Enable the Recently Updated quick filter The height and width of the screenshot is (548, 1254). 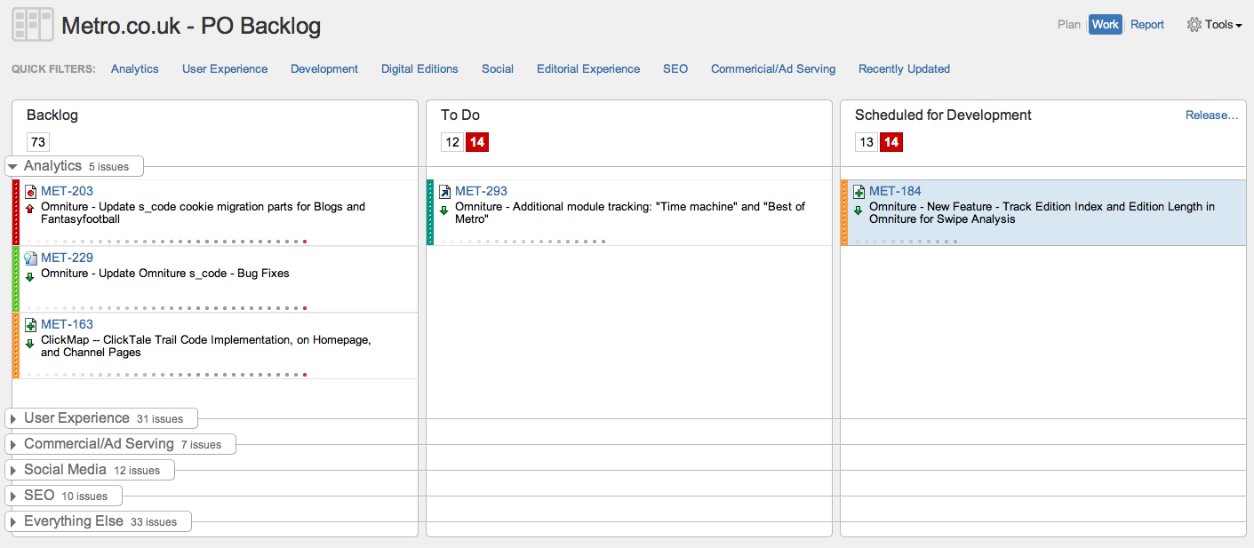click(904, 69)
